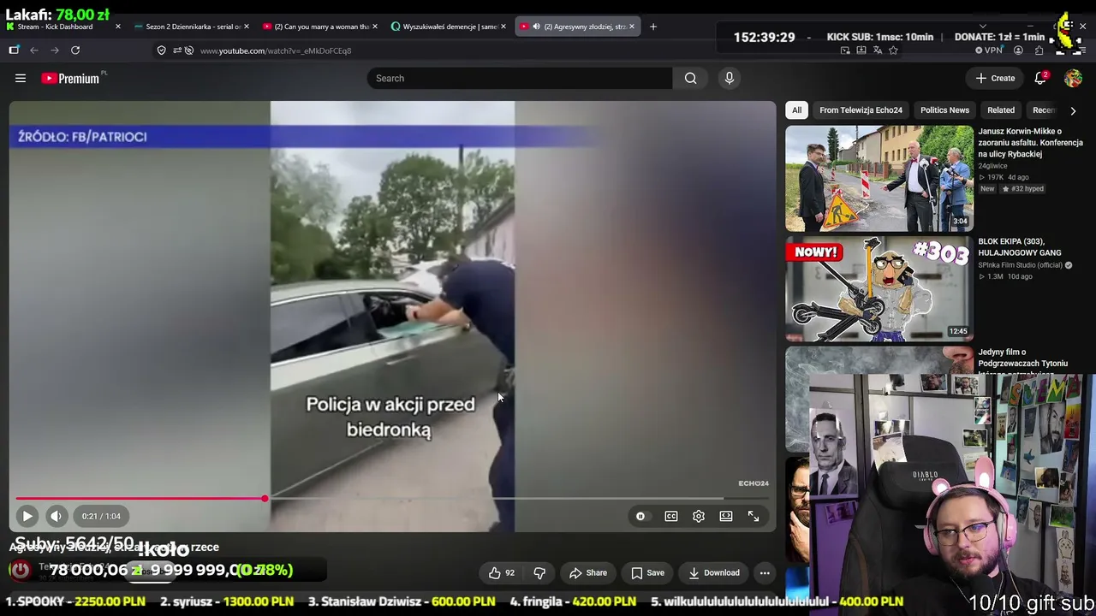Open the Janusz Korwin-Mikke video title link
Screen dimensions: 1096x616
tap(1030, 143)
